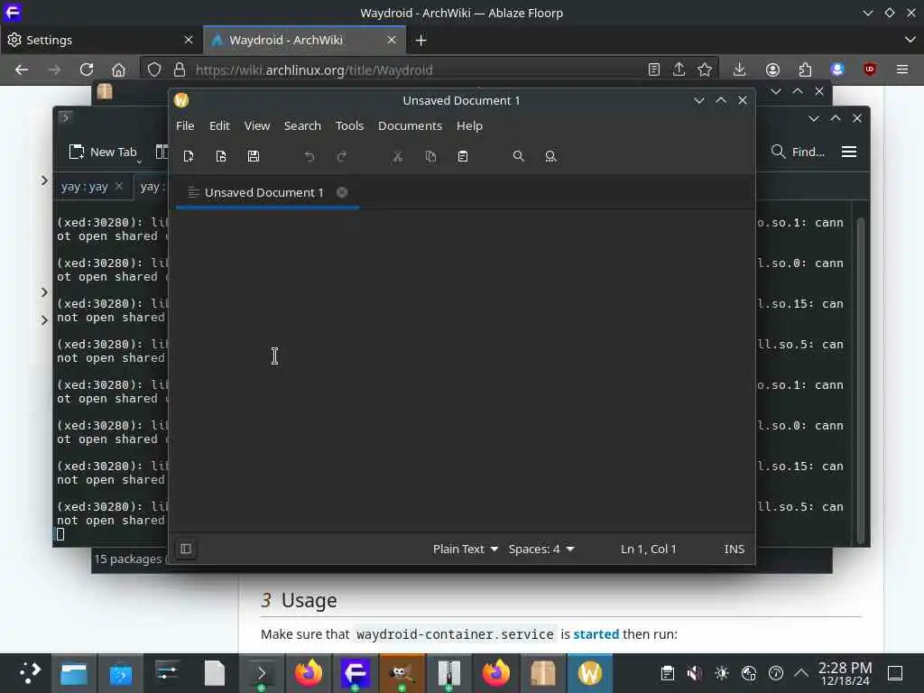Toggle the side pane button in status bar
924x693 pixels.
pyautogui.click(x=186, y=549)
